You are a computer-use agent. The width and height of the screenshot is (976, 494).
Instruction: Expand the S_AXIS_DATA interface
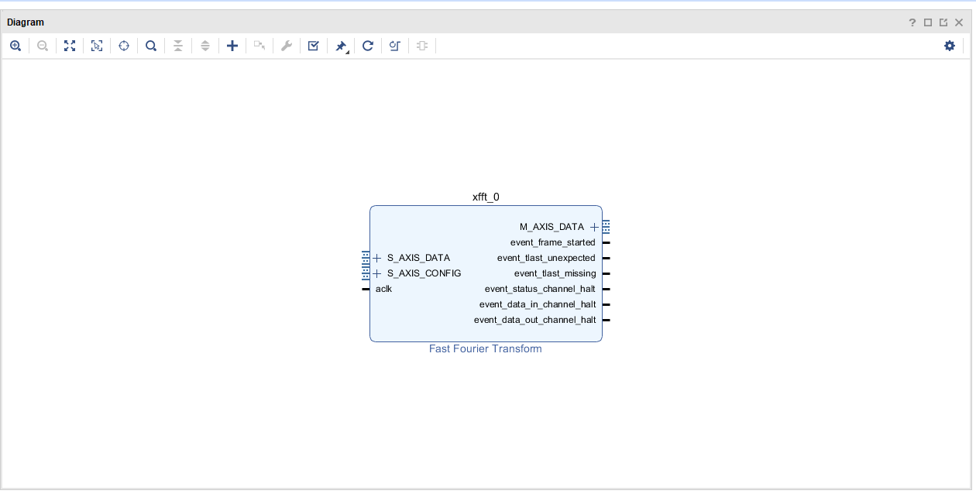point(377,258)
